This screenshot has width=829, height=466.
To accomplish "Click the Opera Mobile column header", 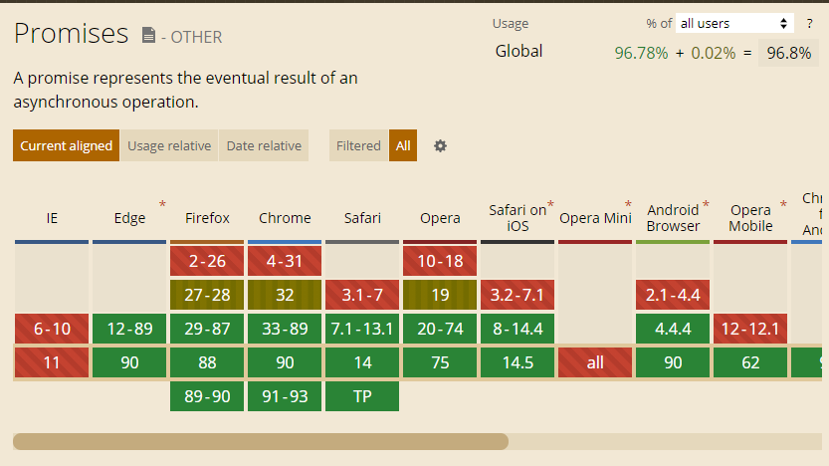I will coord(750,218).
